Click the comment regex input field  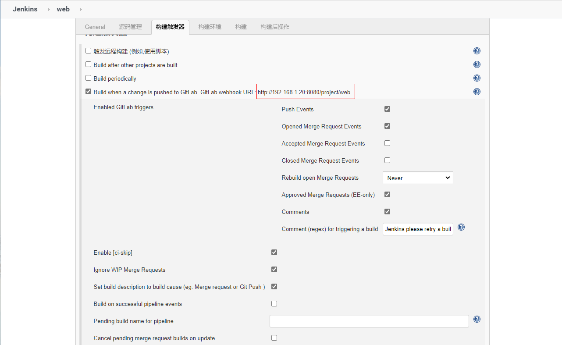(418, 229)
